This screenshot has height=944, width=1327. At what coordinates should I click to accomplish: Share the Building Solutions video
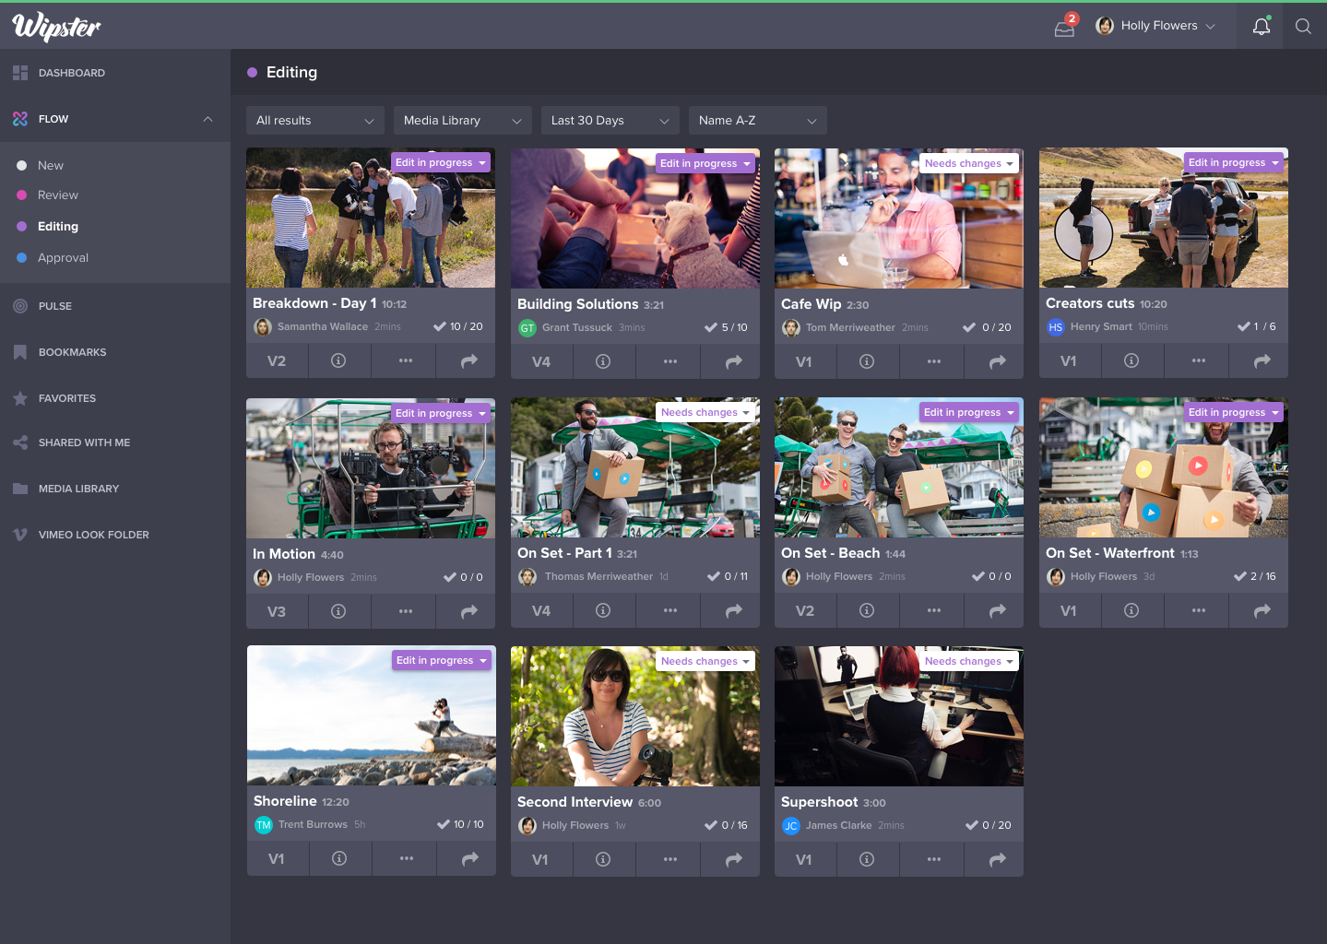click(733, 361)
